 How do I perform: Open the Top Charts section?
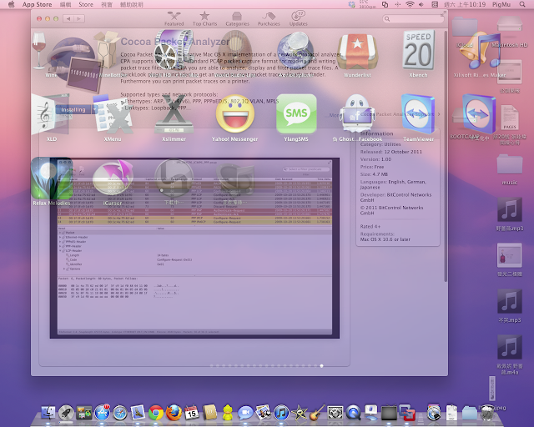(x=204, y=18)
